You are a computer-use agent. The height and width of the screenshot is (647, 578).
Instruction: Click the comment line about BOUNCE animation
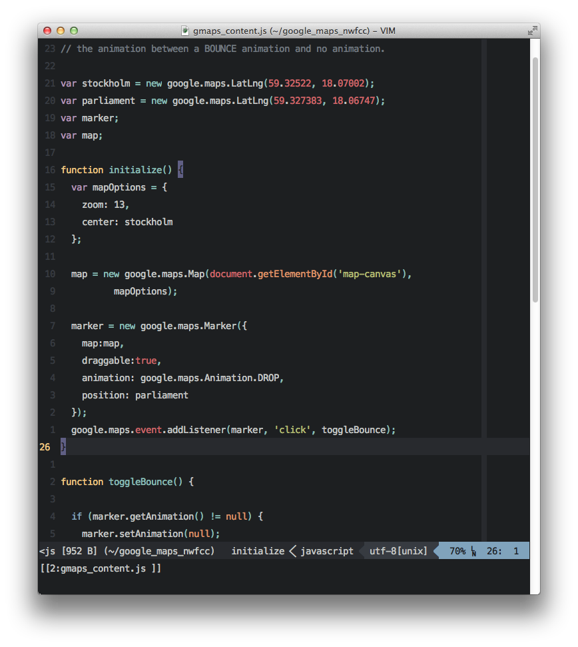(222, 49)
